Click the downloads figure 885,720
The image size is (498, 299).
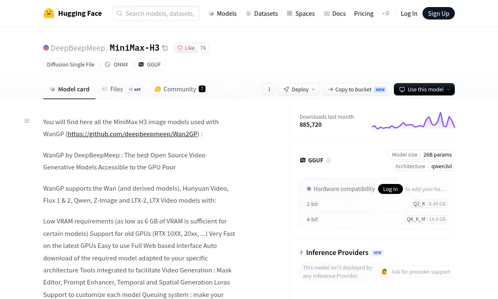310,125
